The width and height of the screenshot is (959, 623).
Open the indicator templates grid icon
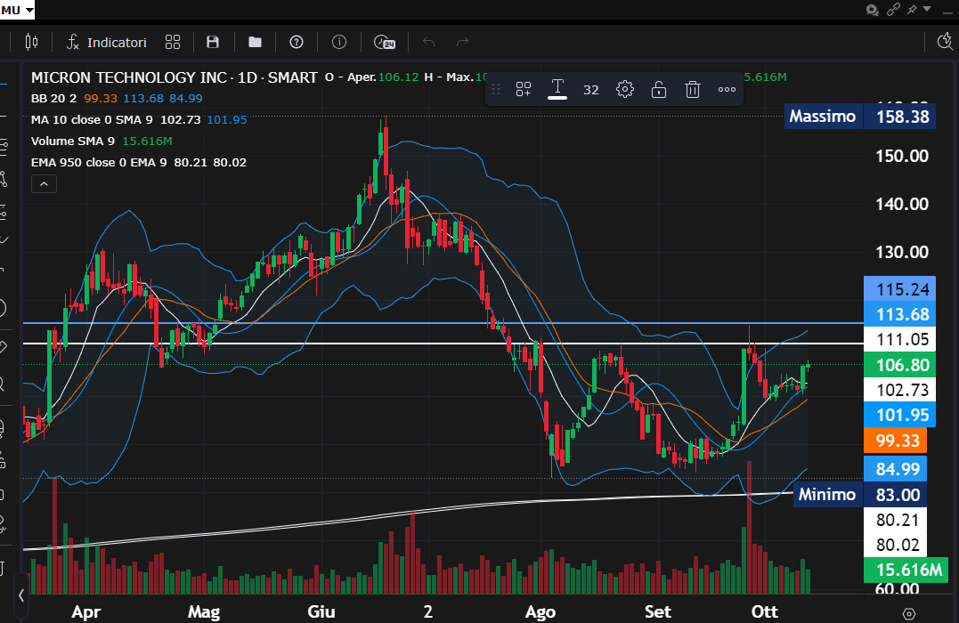point(173,42)
